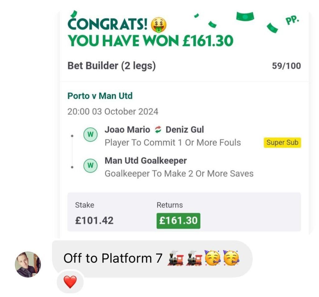Click the W badge beside Man Utd Goalkeeper
Viewport: 319px width, 297px height.
point(90,166)
